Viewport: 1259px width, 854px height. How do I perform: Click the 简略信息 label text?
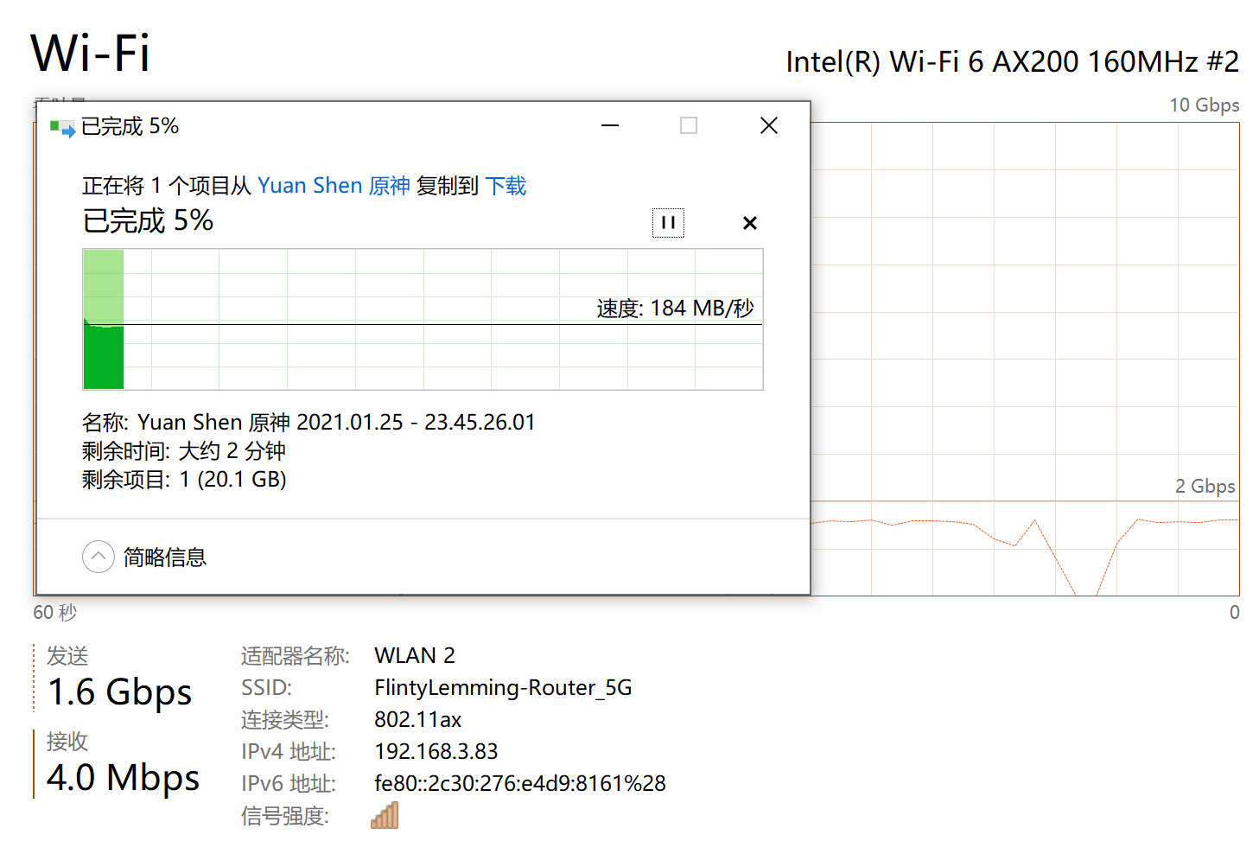pyautogui.click(x=165, y=558)
